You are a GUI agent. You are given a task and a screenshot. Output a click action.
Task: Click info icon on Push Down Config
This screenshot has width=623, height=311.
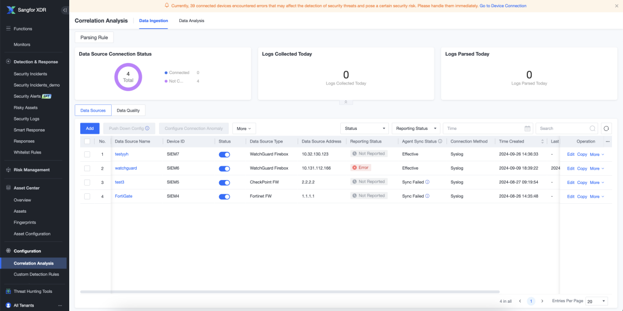coord(147,129)
